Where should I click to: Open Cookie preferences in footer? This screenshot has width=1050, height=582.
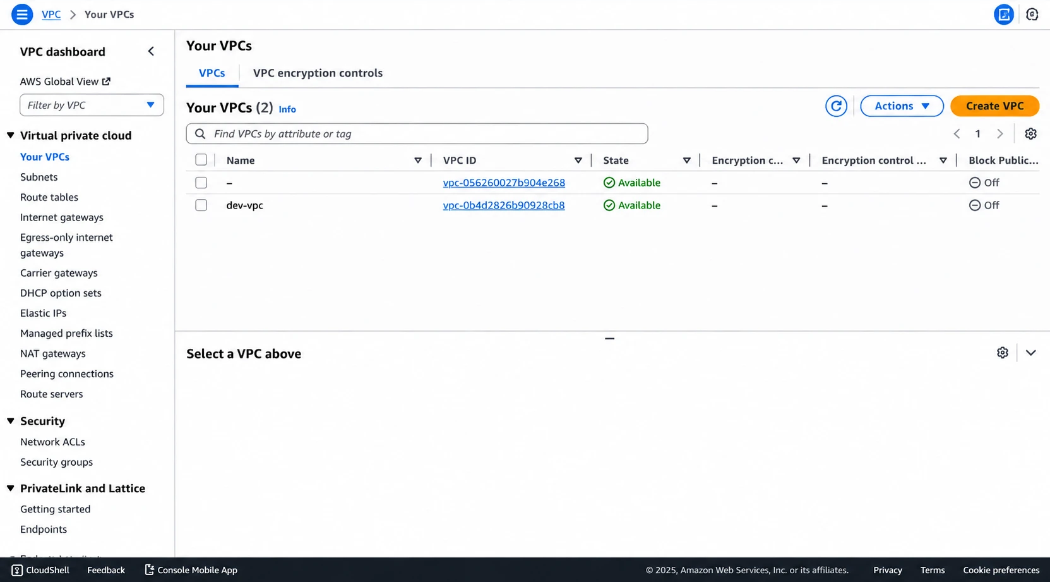coord(1001,570)
